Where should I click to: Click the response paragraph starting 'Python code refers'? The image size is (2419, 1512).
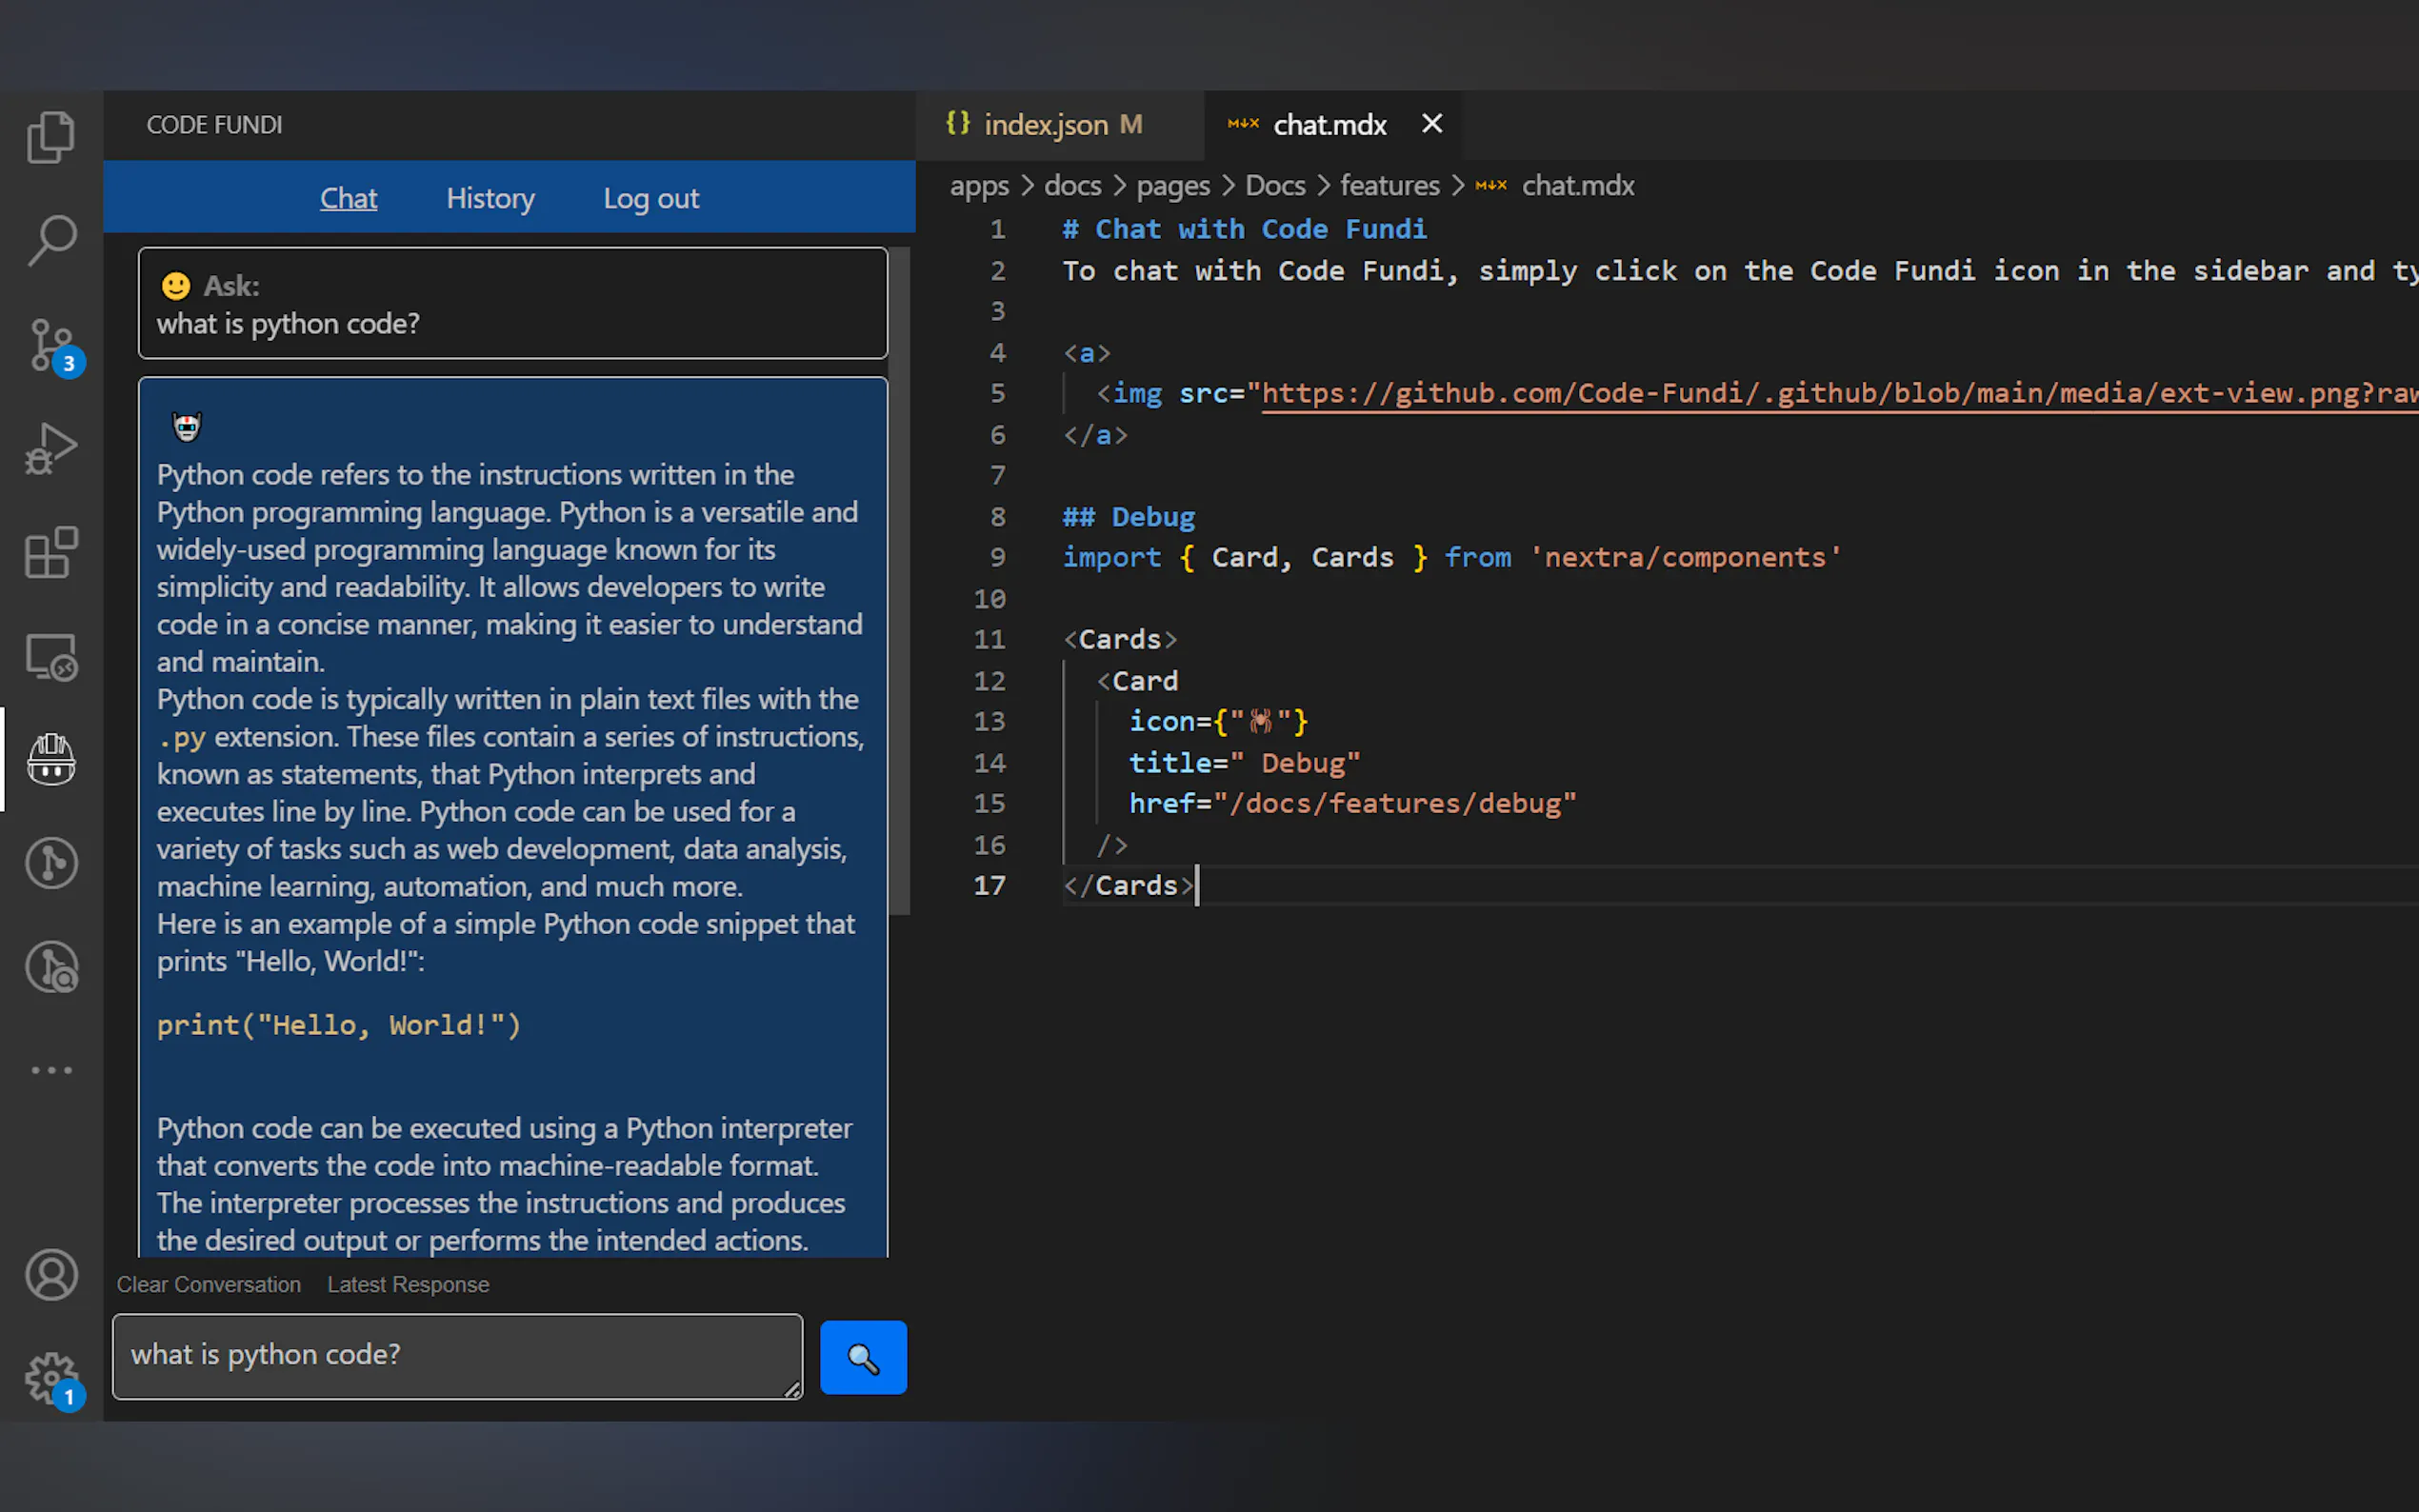click(510, 568)
